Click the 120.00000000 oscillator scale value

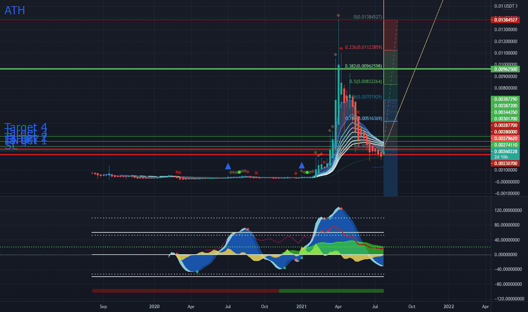click(x=508, y=210)
